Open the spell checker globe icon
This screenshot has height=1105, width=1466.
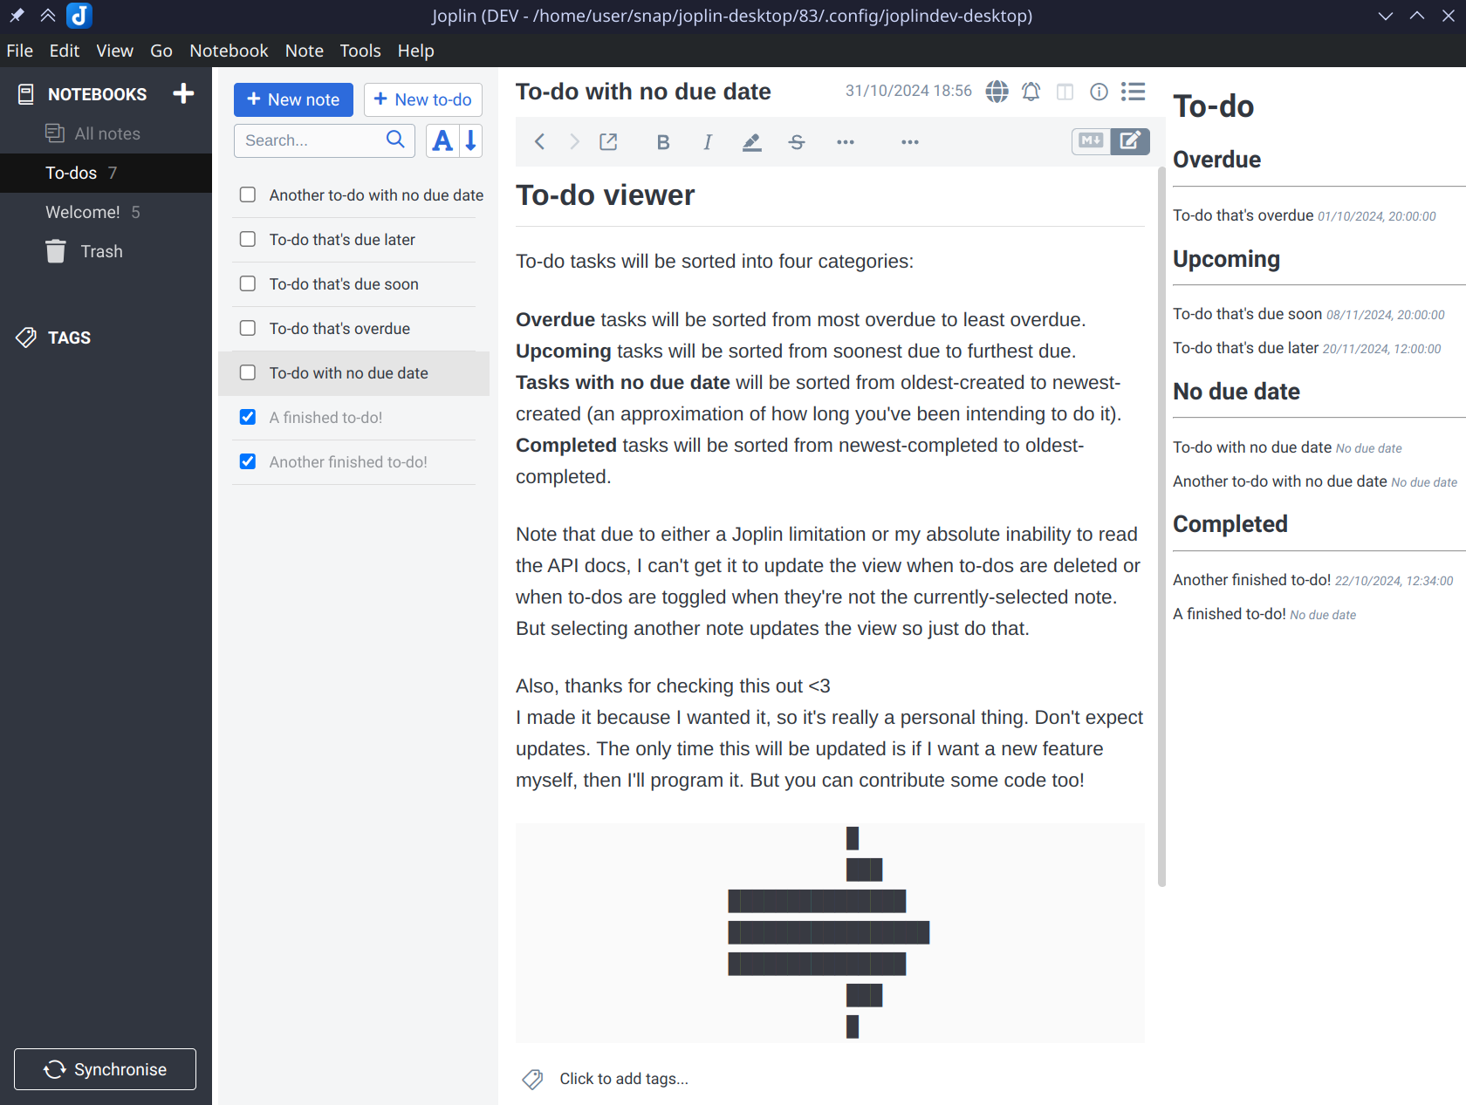coord(997,92)
